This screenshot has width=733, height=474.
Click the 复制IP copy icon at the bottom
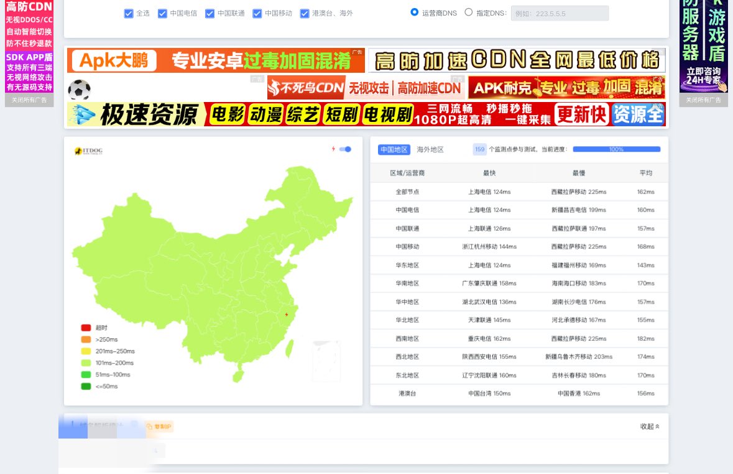point(149,426)
